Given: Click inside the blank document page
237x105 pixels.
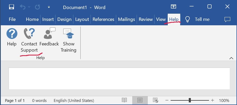Looking at the screenshot, I should (119, 78).
